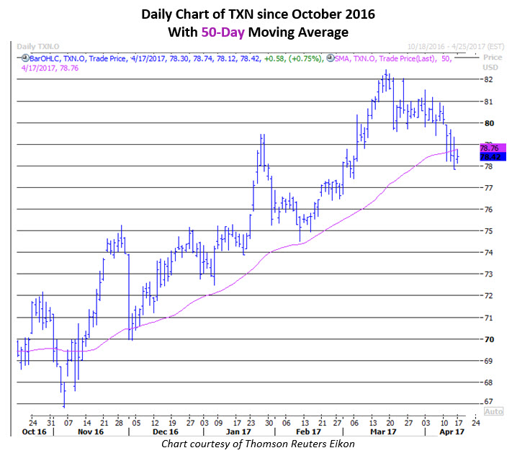The image size is (512, 453).
Task: Click the 31 date tick in October
Action: (x=51, y=423)
